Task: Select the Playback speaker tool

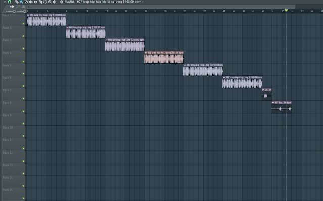Action: (x=55, y=2)
